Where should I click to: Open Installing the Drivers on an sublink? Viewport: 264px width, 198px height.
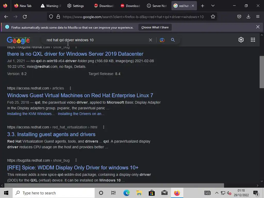pos(81,114)
